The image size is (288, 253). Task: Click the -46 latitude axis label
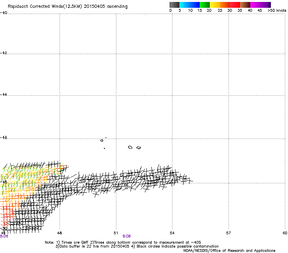coord(4,138)
